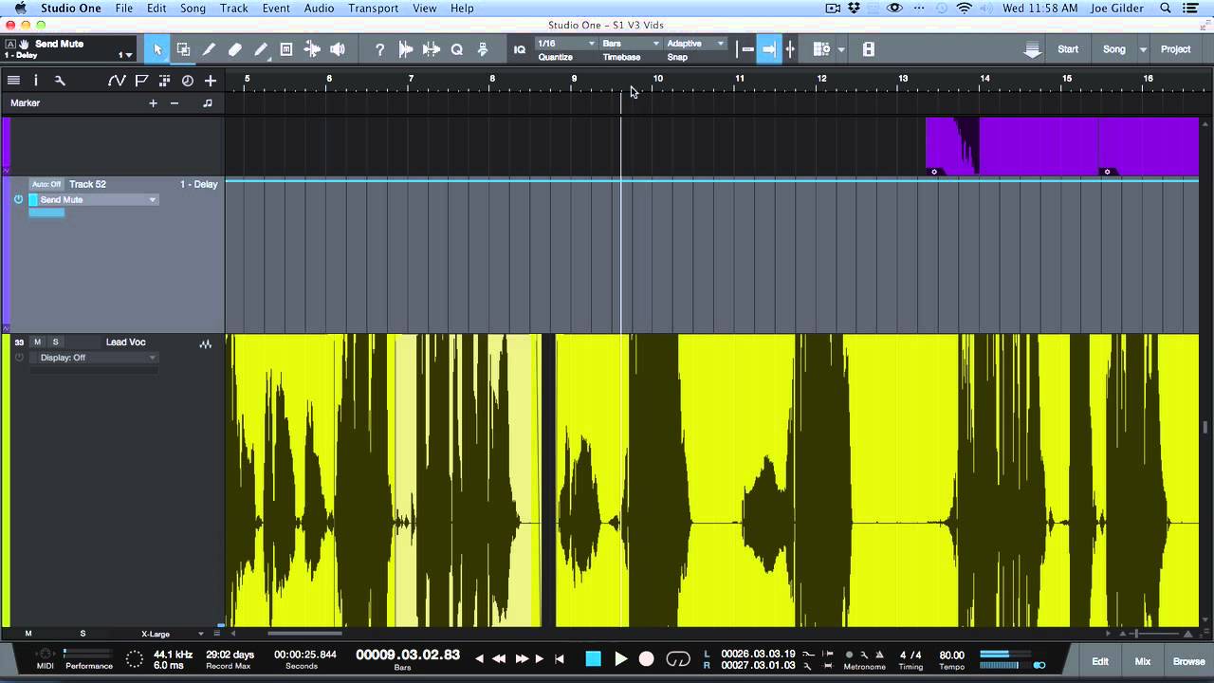Open the Edit panel
The image size is (1214, 683).
(x=1100, y=661)
